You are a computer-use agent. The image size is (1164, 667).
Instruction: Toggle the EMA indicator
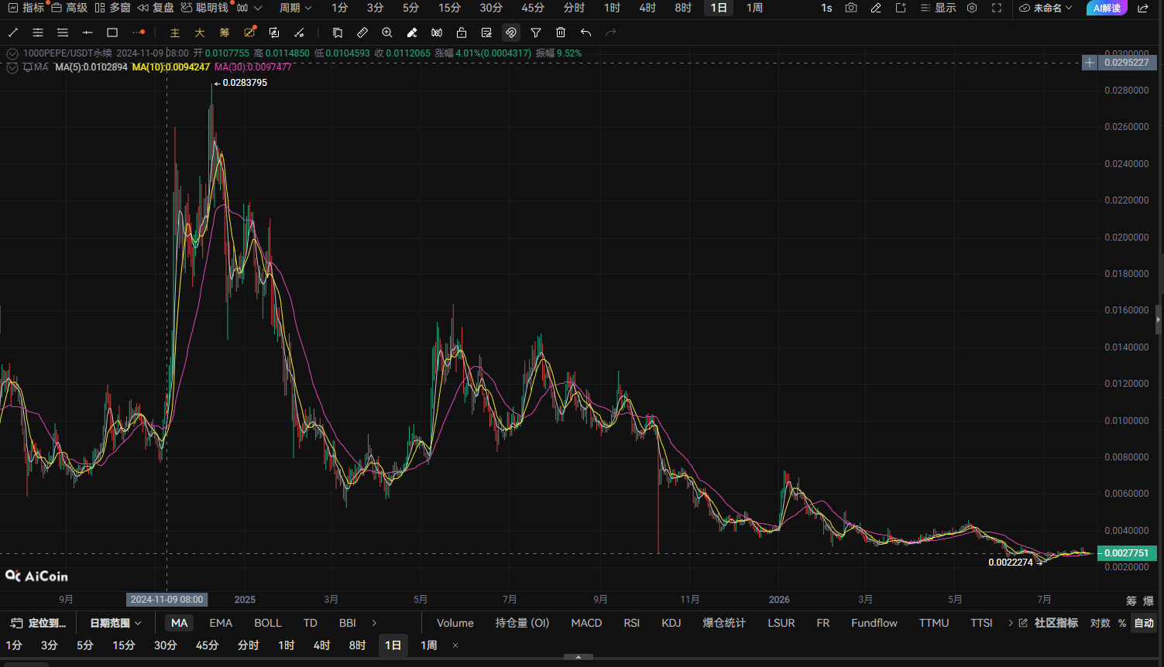[x=221, y=623]
